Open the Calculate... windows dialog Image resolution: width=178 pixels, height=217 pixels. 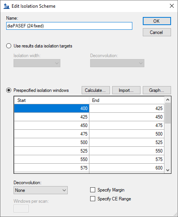pyautogui.click(x=96, y=90)
